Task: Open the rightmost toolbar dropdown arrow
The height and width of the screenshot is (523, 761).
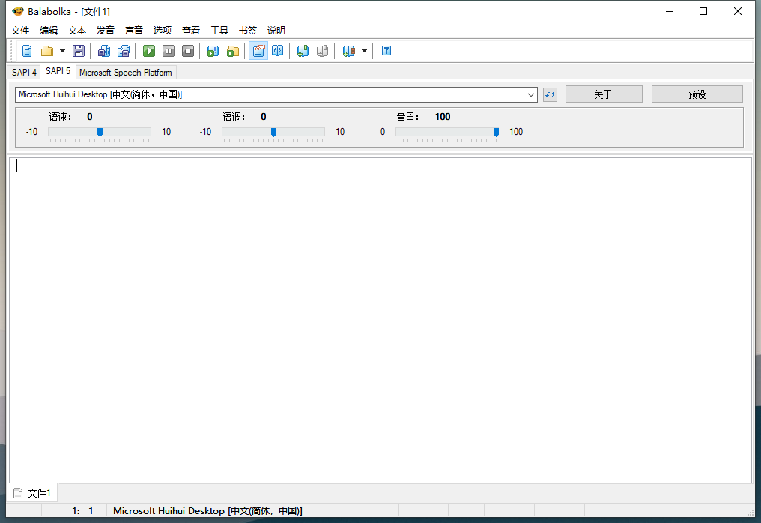Action: coord(365,50)
